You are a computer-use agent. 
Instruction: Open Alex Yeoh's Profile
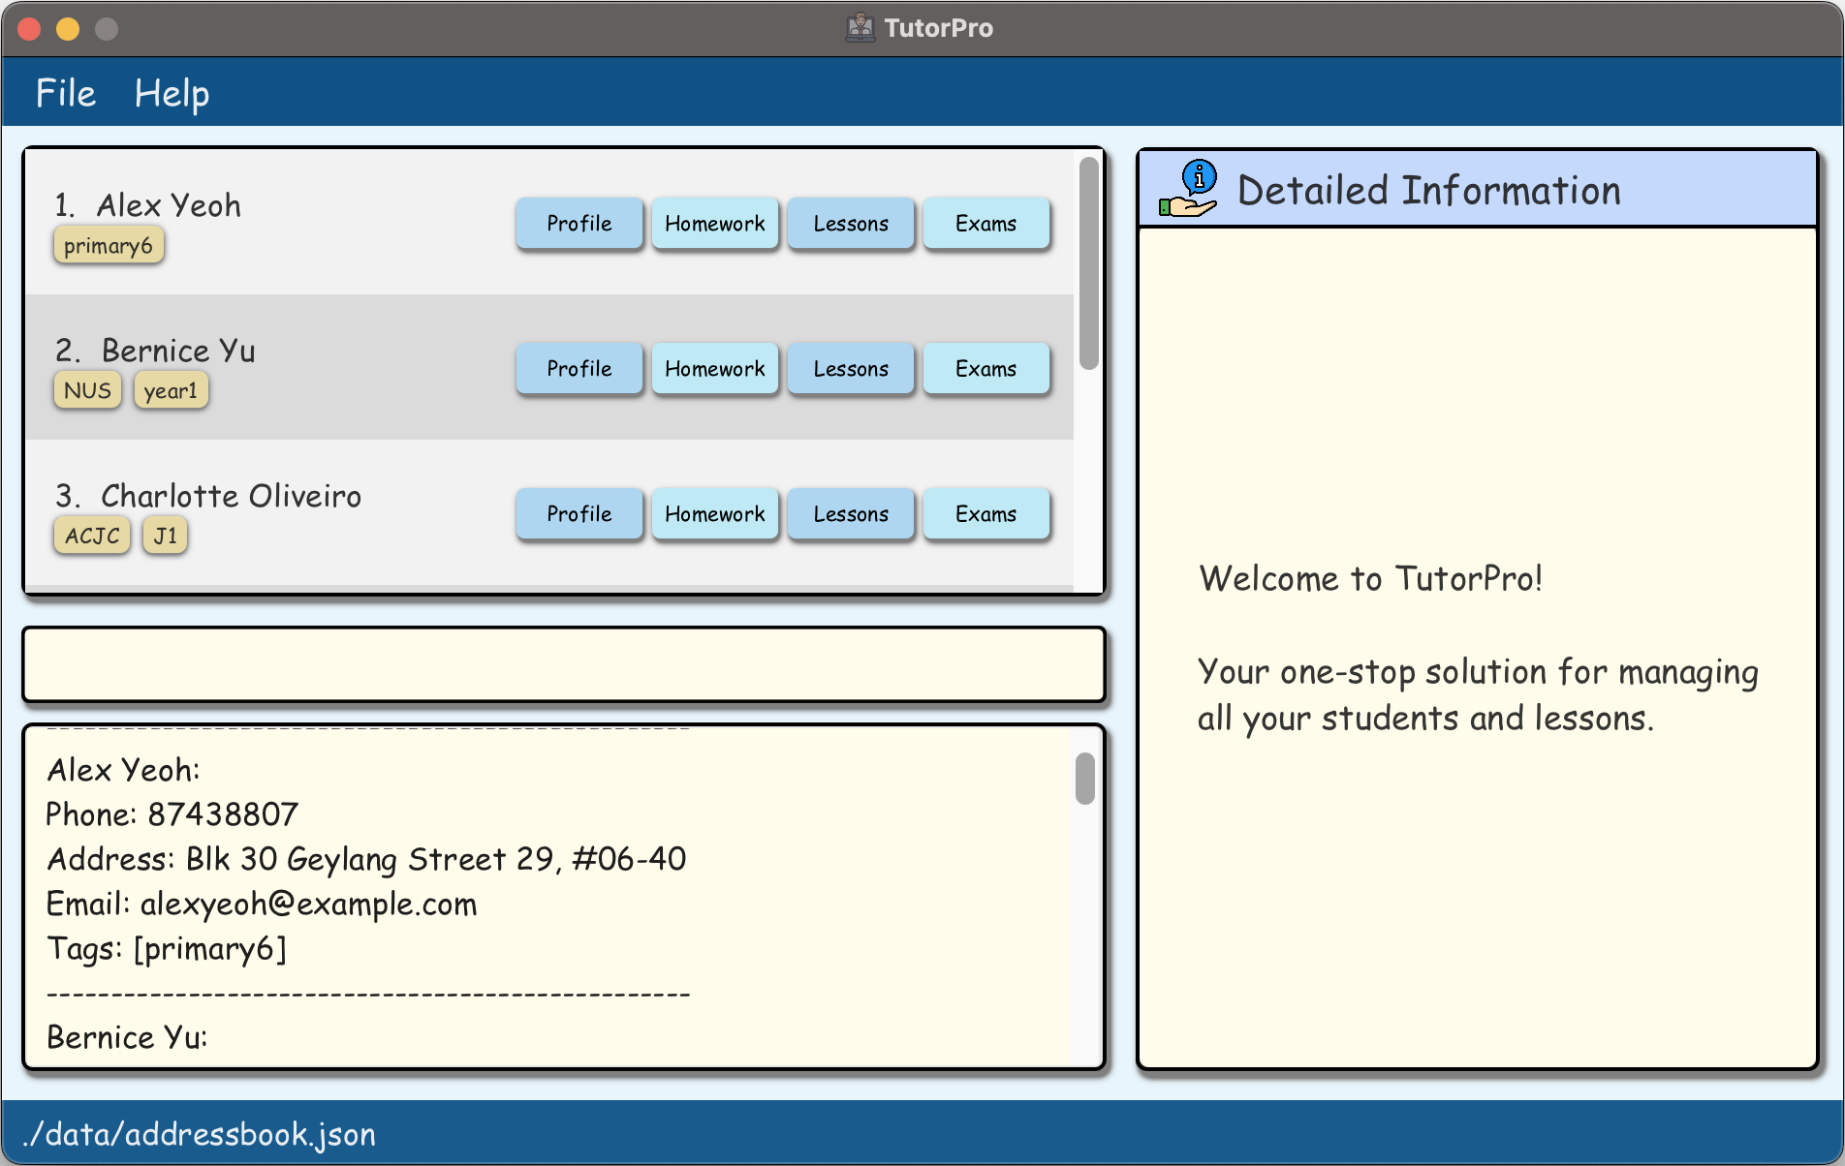pos(579,224)
